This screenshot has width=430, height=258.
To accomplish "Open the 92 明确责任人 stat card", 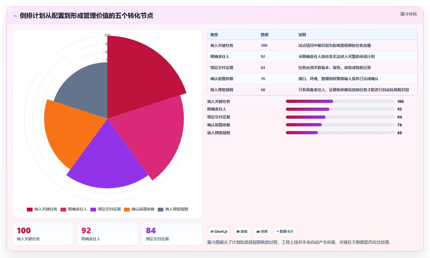I will pyautogui.click(x=107, y=234).
